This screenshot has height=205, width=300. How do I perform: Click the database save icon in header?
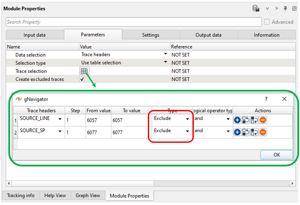click(256, 8)
